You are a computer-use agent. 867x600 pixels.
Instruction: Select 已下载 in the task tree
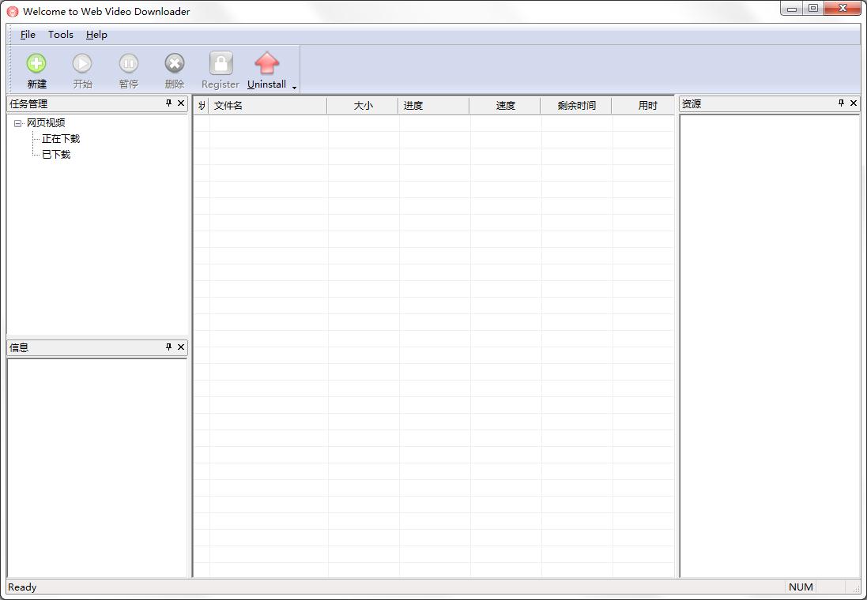tap(56, 155)
